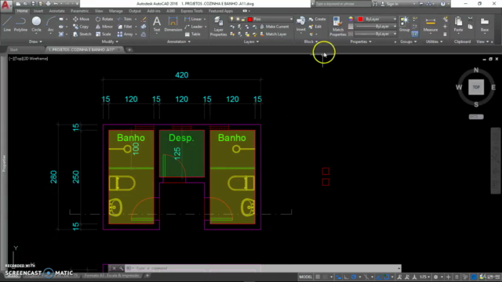Image resolution: width=502 pixels, height=282 pixels.
Task: Click the red object color swatch in Properties
Action: click(x=360, y=19)
